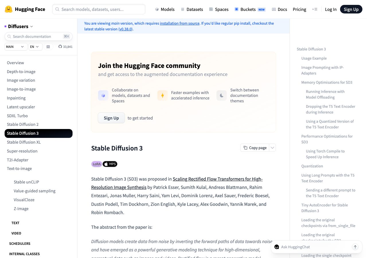The image size is (367, 258).
Task: Expand the VIDEO sidebar section
Action: pos(16,233)
